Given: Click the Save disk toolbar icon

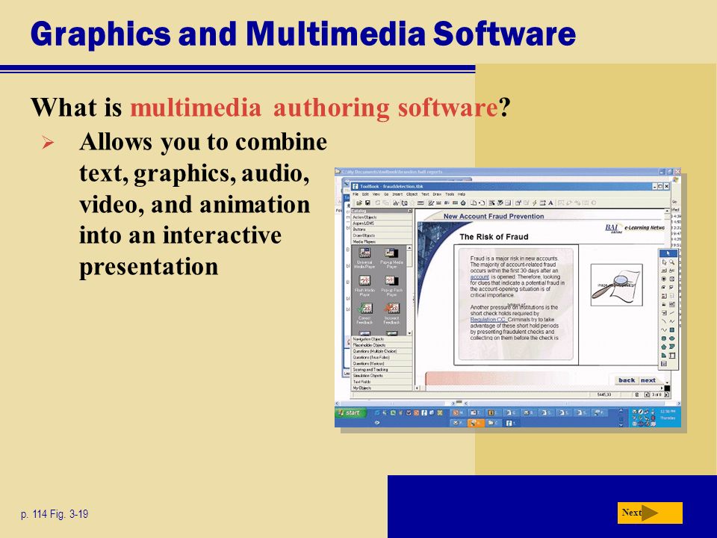Looking at the screenshot, I should pos(367,202).
